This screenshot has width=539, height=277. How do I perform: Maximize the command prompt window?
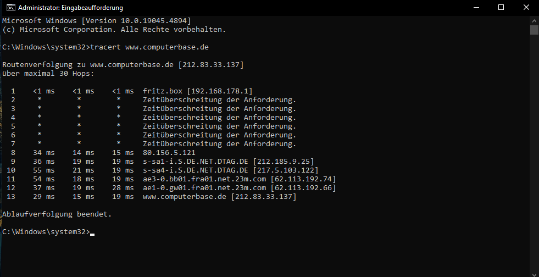(x=501, y=8)
